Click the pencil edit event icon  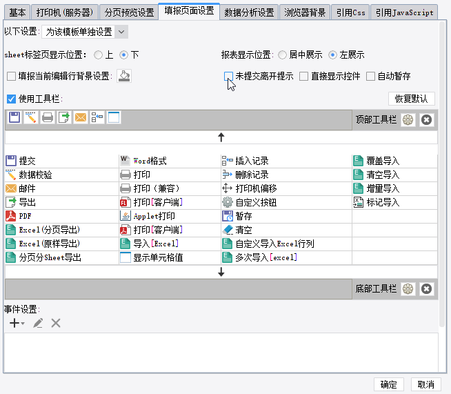click(38, 323)
